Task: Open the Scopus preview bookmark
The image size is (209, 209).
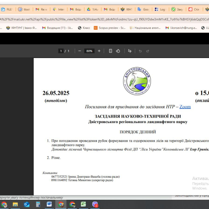Action: 110,28
